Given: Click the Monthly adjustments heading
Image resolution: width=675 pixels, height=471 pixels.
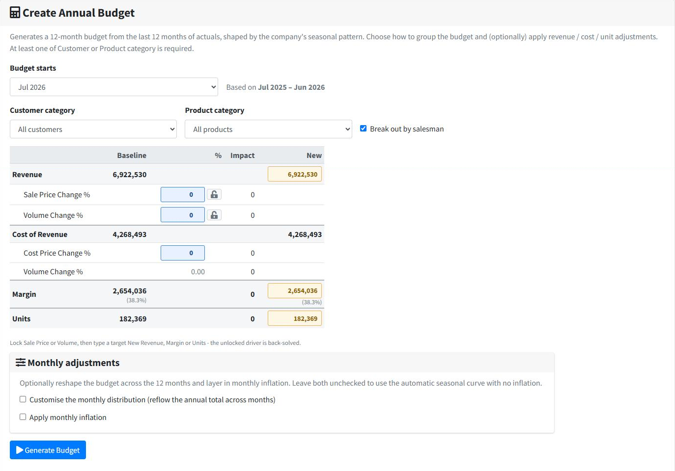Looking at the screenshot, I should tap(74, 363).
